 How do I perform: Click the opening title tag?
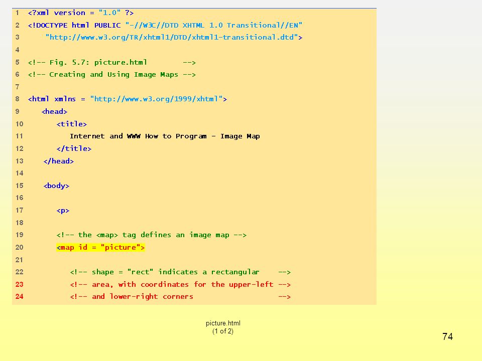(72, 124)
